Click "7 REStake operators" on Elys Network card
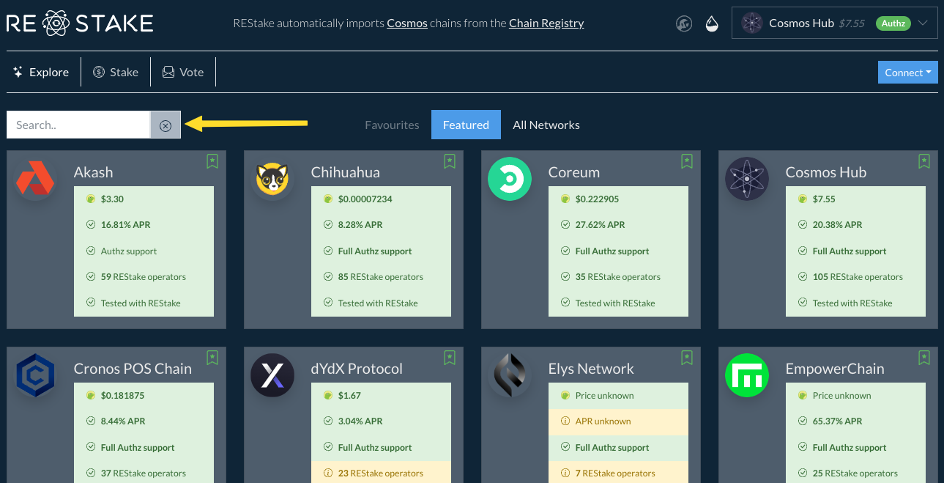 615,473
